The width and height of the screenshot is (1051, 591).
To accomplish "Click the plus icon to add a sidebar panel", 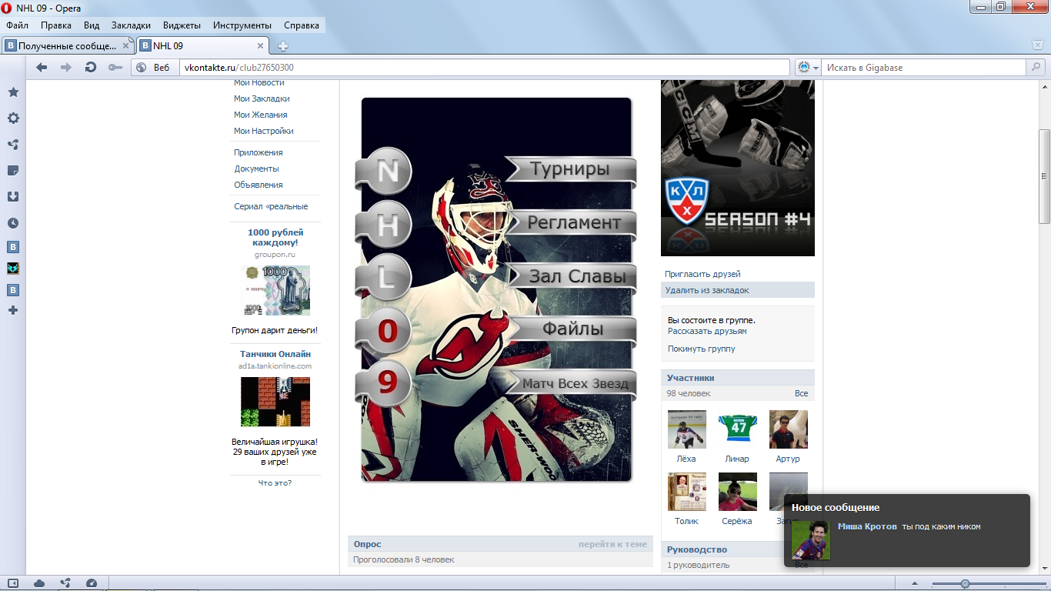I will pos(13,310).
